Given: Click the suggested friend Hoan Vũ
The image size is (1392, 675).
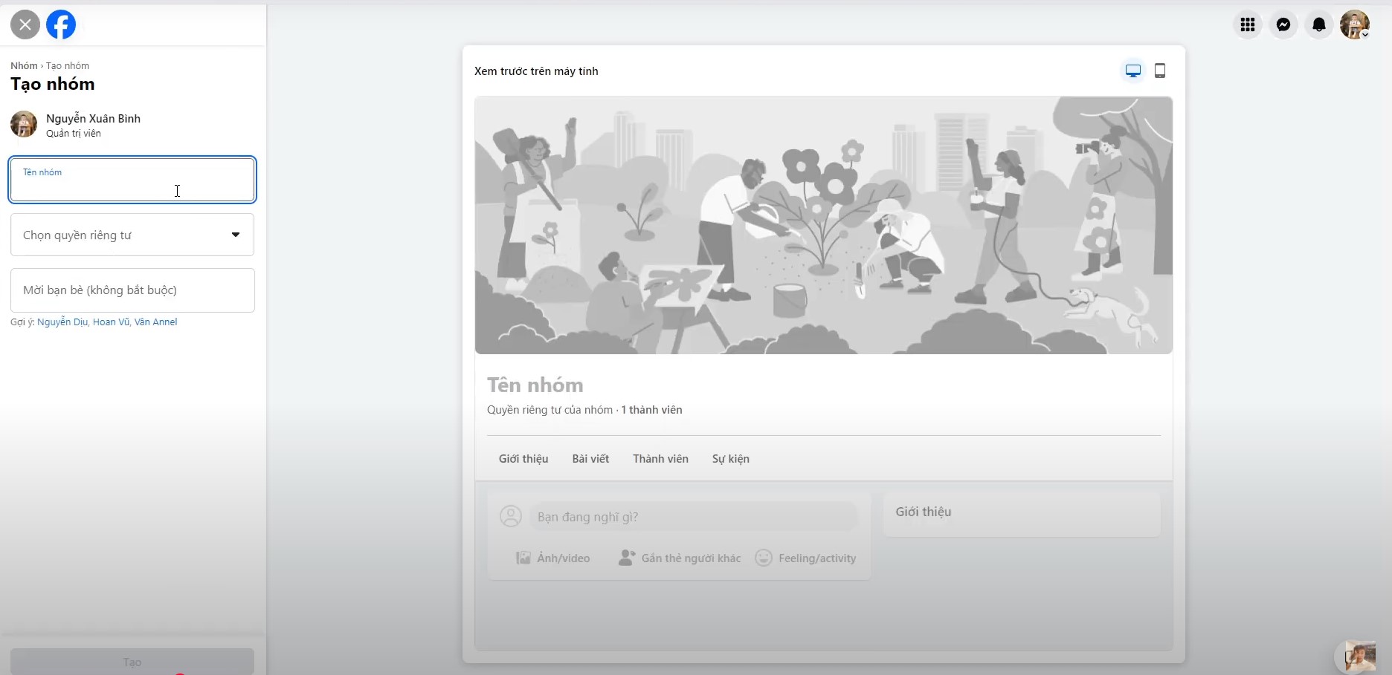Looking at the screenshot, I should [x=110, y=322].
